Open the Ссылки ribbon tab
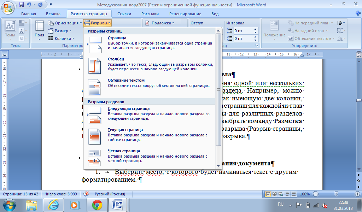Viewport: 362px width, 212px height. [x=124, y=14]
